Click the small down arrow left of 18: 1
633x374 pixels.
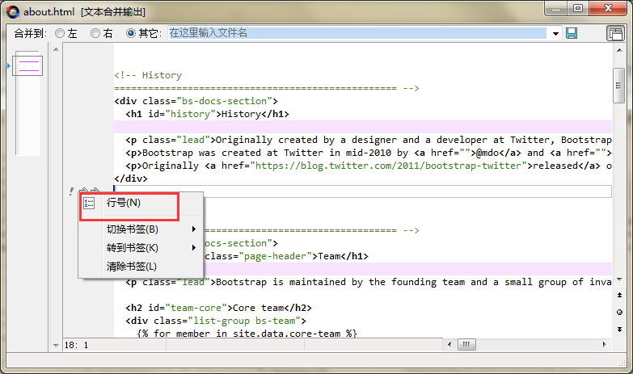tap(56, 346)
